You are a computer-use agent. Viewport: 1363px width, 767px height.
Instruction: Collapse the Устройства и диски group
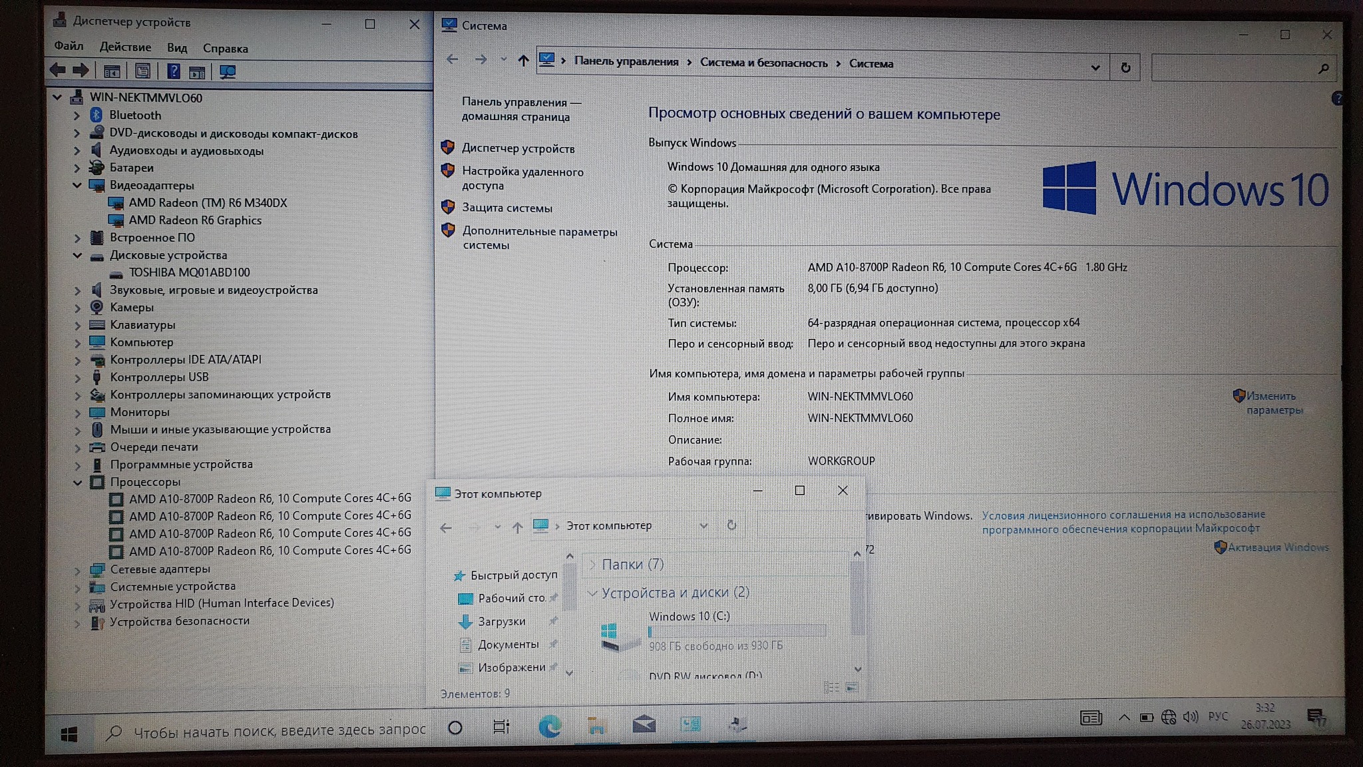tap(592, 593)
